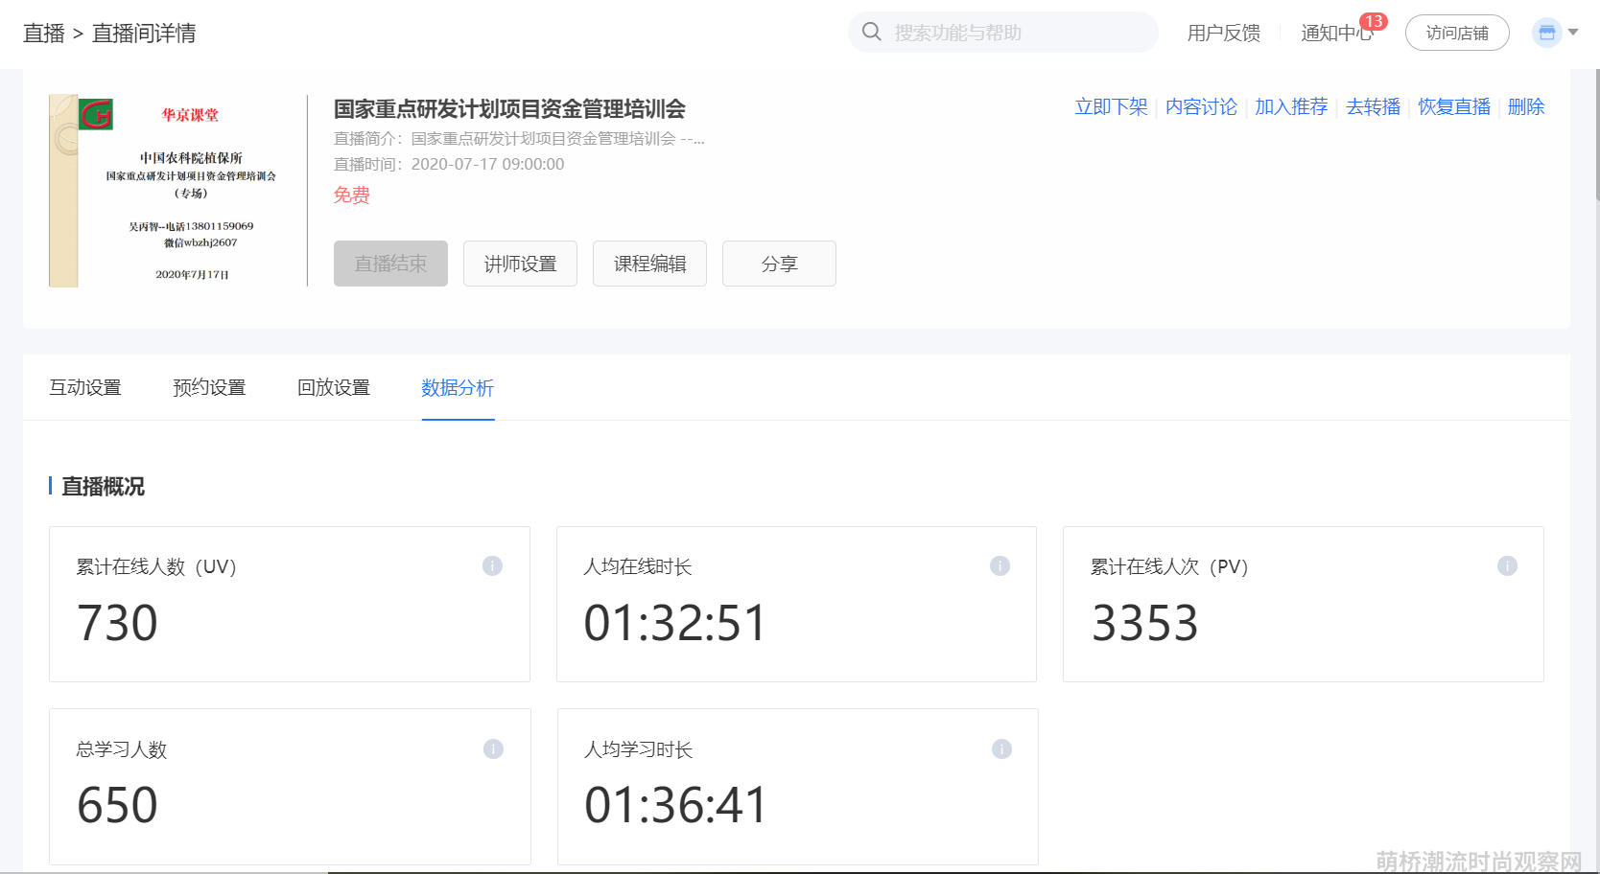This screenshot has height=874, width=1600.
Task: Open 通知中心
Action: pyautogui.click(x=1337, y=33)
